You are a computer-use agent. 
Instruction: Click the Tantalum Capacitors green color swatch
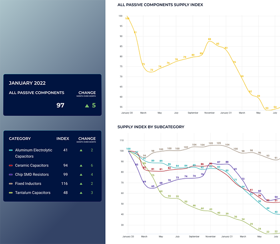coord(11,193)
